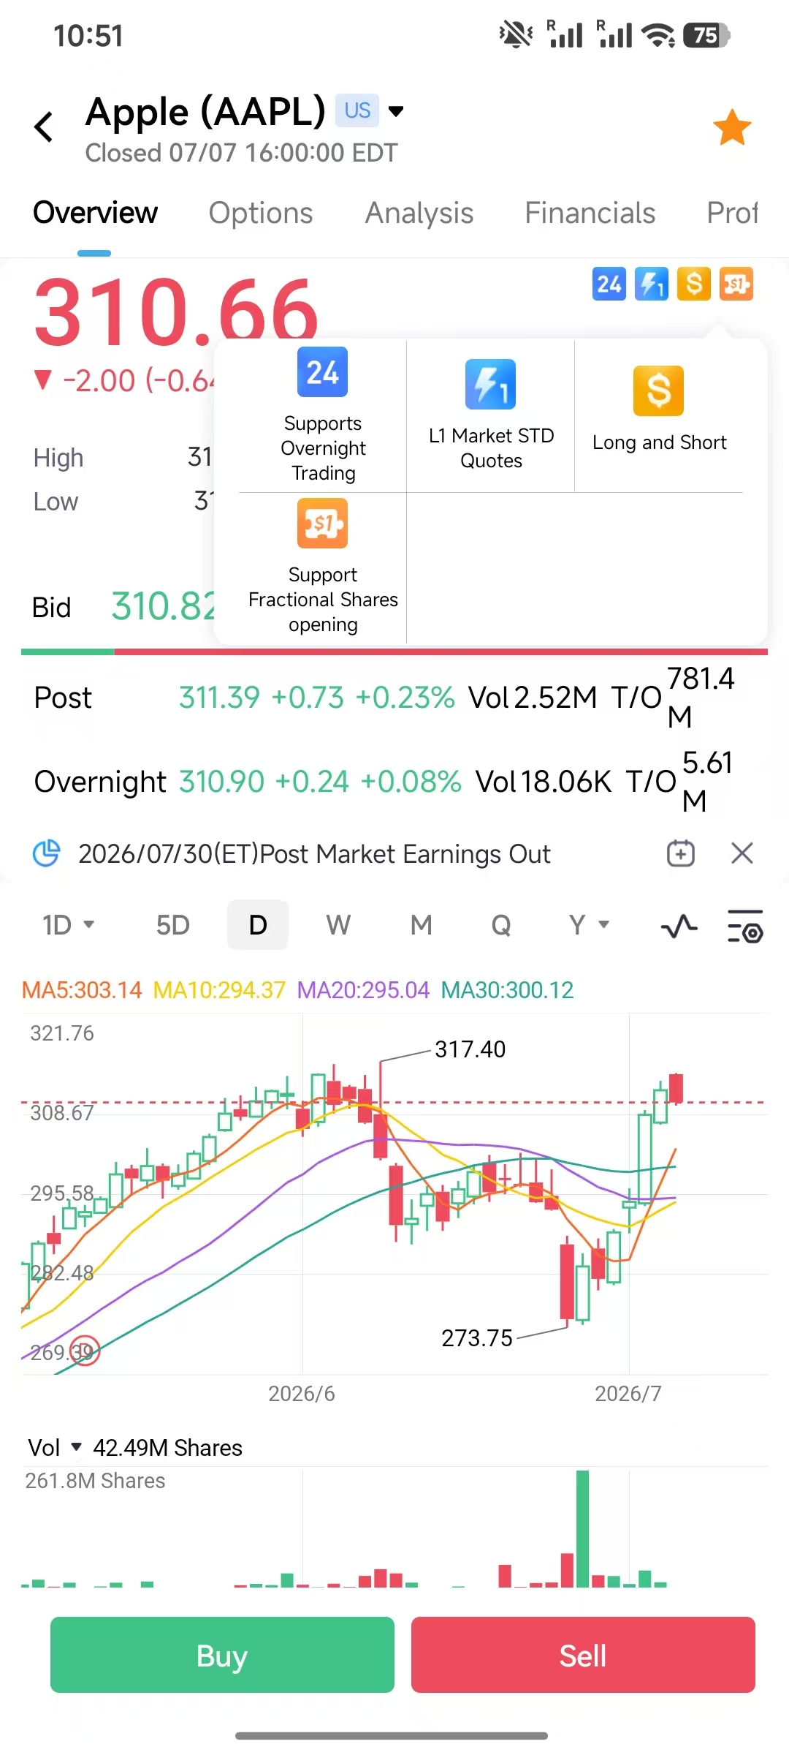This screenshot has height=1755, width=789.
Task: Tap the red circled chart marker
Action: coord(84,1352)
